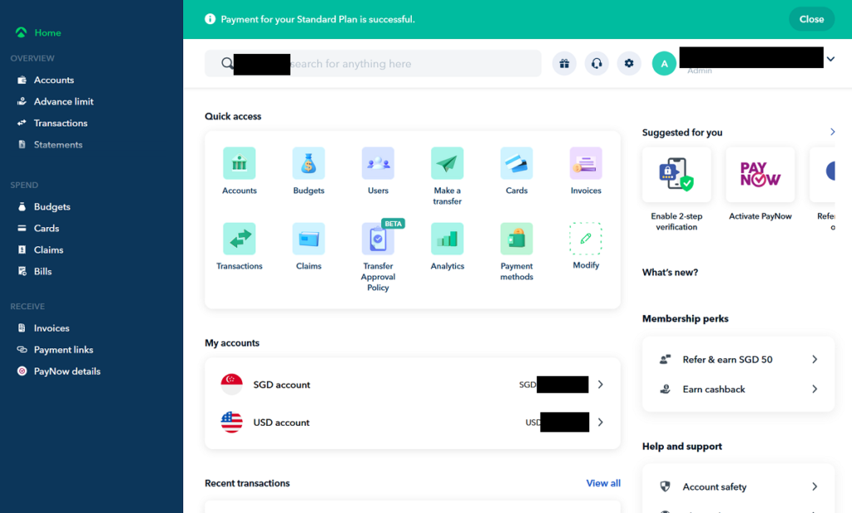Viewport: 852px width, 513px height.
Task: Open settings with the gear icon
Action: pos(629,63)
